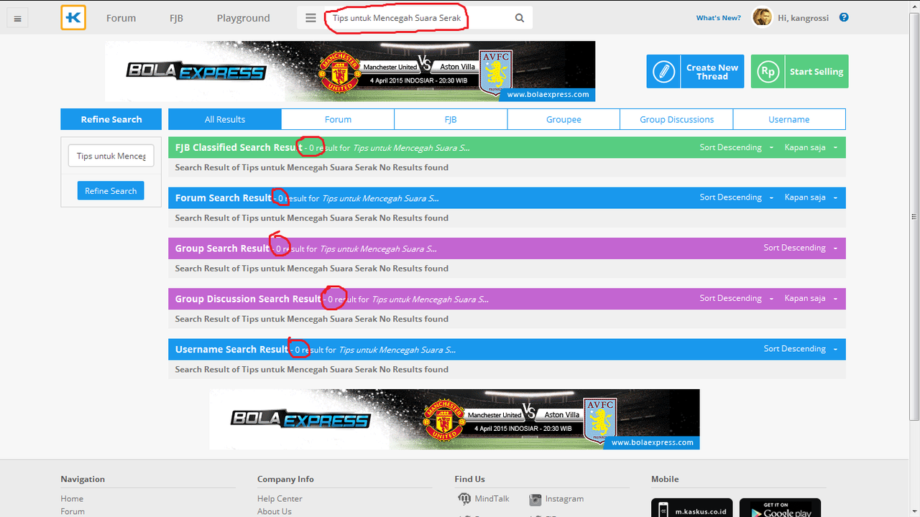Screen dimensions: 920x517
Task: Open Kapan saja dropdown in Group Discussion results
Action: [811, 298]
